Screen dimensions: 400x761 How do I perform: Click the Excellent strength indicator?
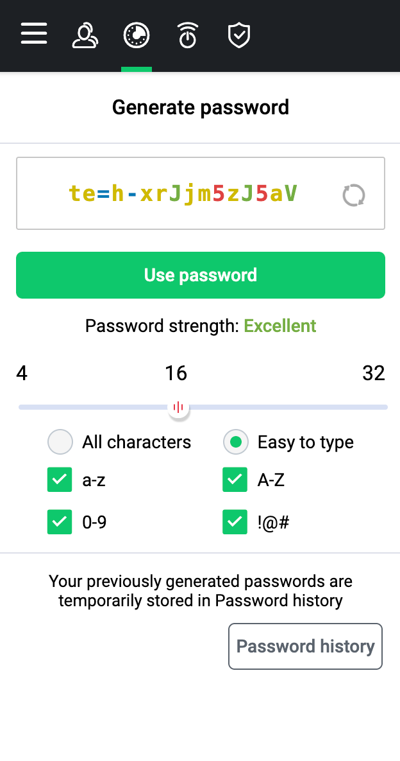tap(280, 326)
